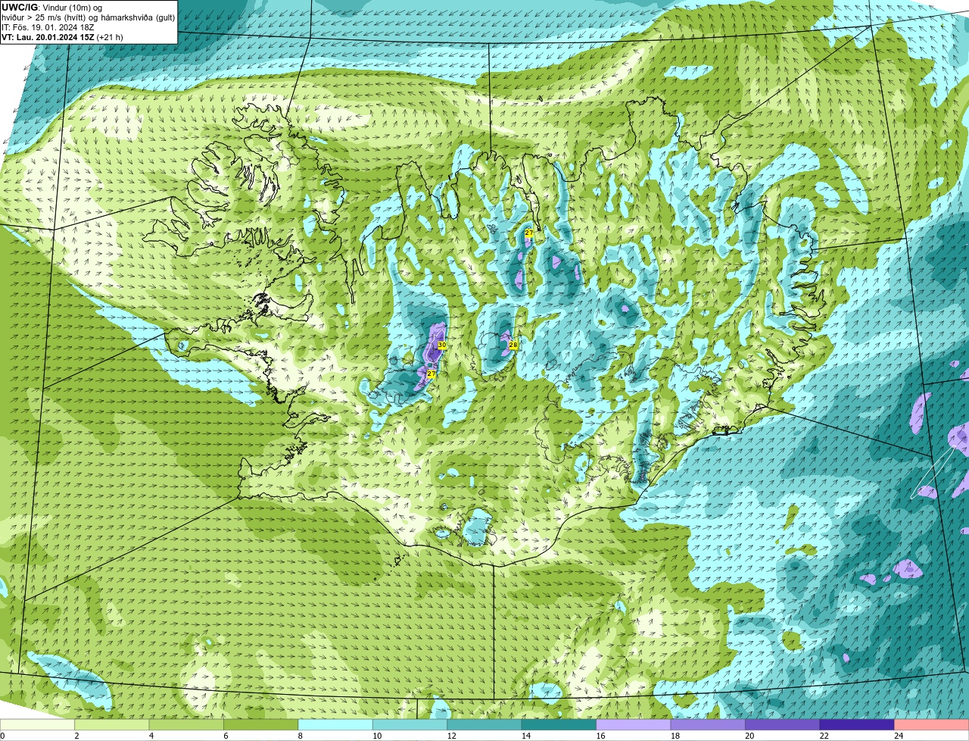Click the "0" legend scale value

tap(2, 736)
